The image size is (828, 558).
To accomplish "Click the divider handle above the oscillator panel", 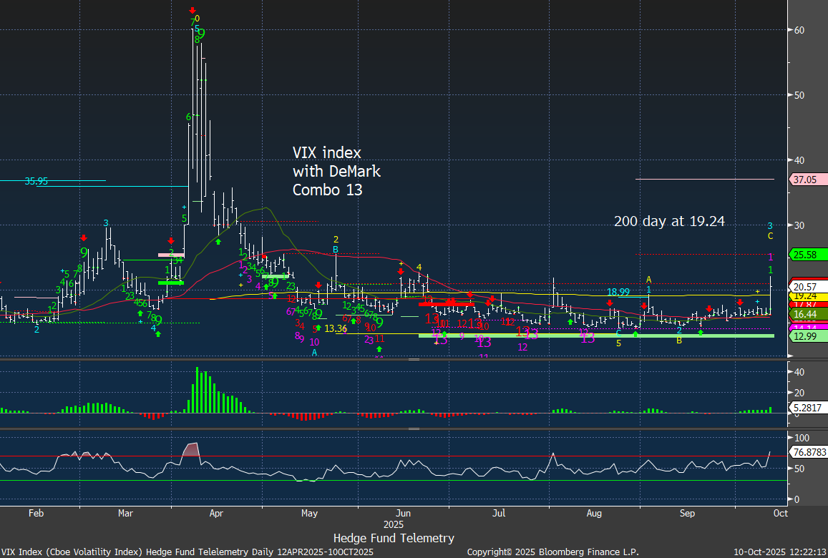I will tap(414, 429).
